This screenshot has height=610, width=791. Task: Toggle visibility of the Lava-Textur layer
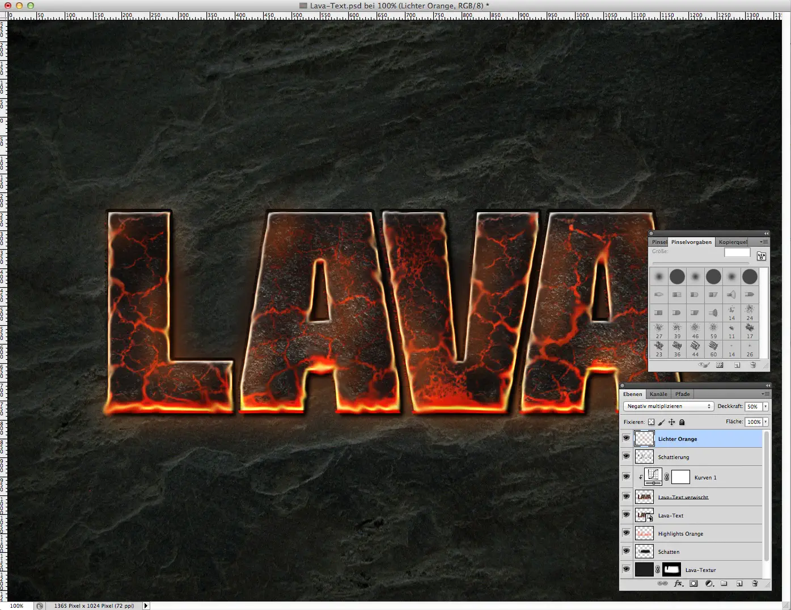(x=626, y=569)
